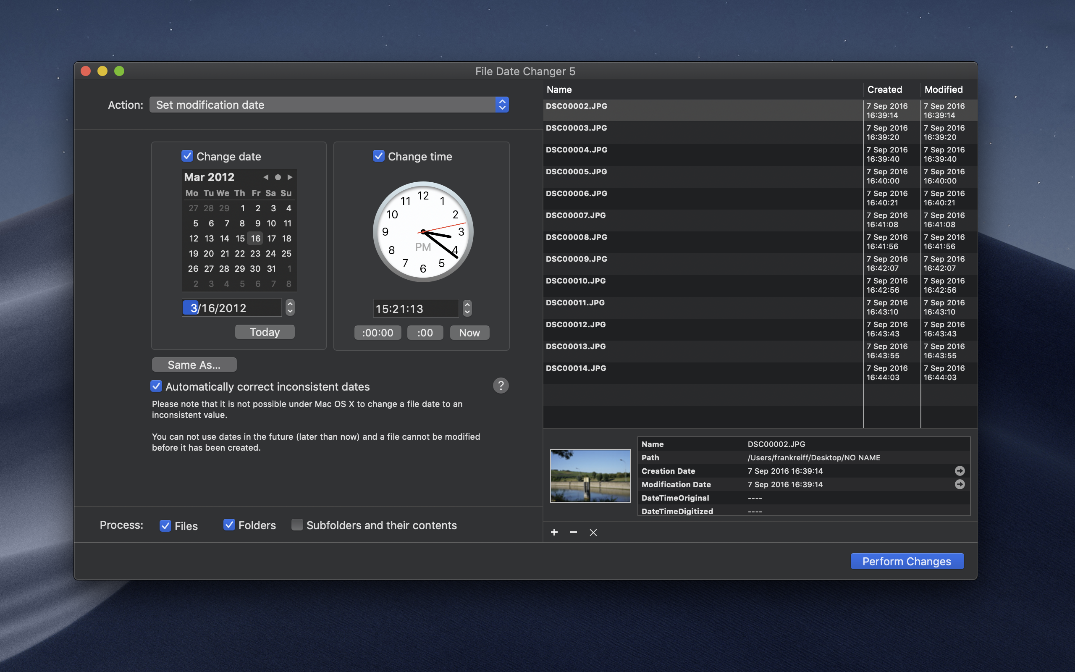Select DSC00004.JPG in the file list
The height and width of the screenshot is (672, 1075).
[760, 154]
